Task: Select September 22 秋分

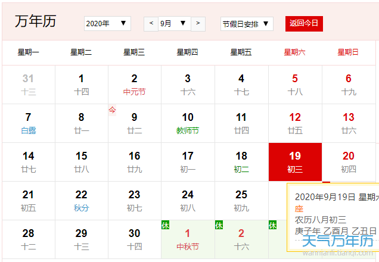Action: [82, 201]
